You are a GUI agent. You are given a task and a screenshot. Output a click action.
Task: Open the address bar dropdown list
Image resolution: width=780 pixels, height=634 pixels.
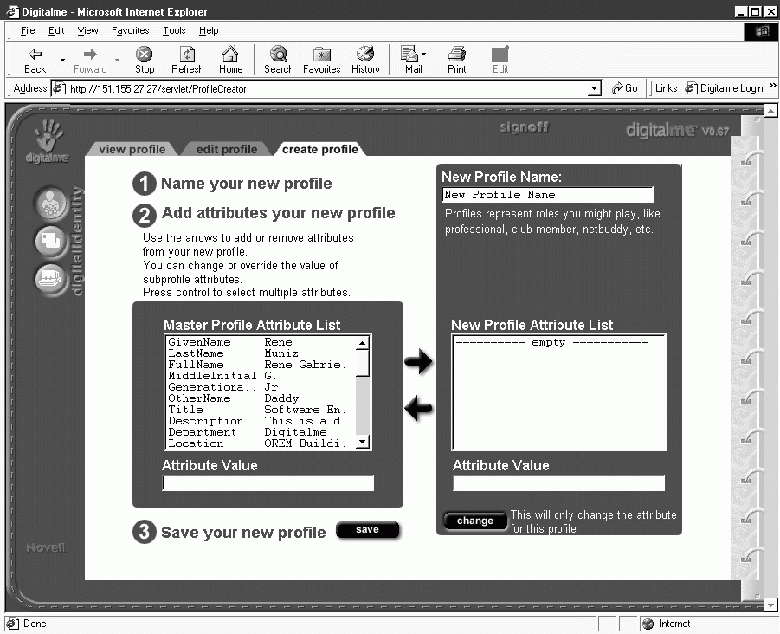tap(594, 89)
